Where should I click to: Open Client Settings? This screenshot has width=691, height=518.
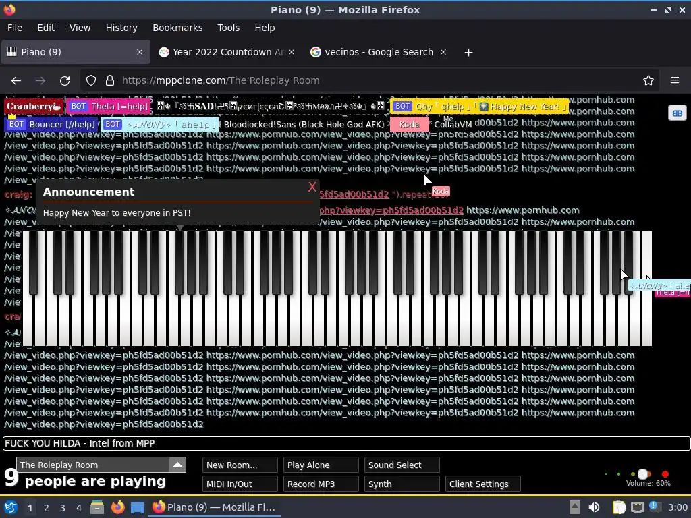[483, 484]
